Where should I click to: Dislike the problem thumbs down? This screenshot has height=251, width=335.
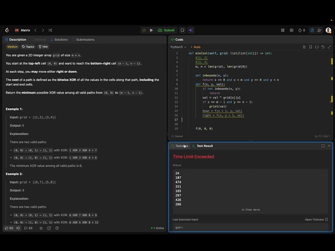point(18,228)
